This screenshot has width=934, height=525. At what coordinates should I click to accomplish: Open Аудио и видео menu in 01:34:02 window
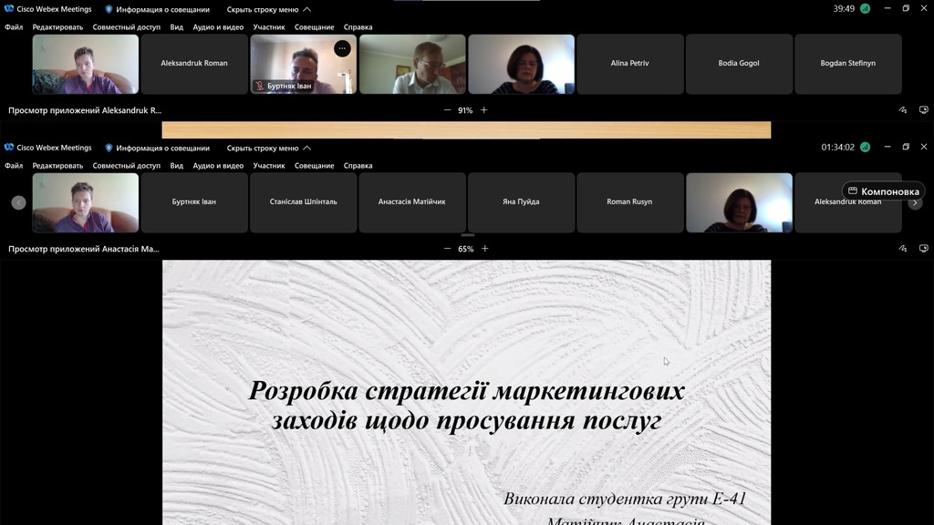[218, 166]
